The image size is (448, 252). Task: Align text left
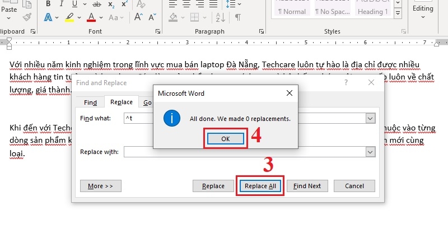(173, 4)
